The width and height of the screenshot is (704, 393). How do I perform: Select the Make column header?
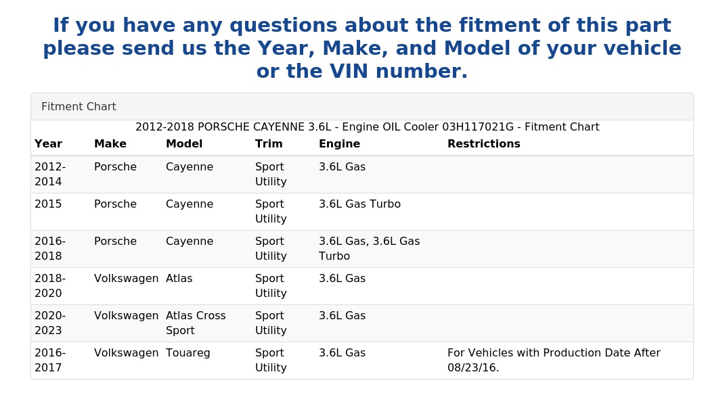[110, 144]
